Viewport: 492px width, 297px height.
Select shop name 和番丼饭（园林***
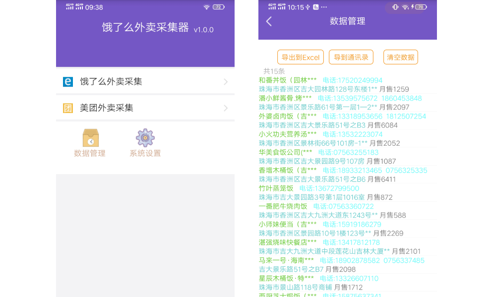tap(288, 80)
